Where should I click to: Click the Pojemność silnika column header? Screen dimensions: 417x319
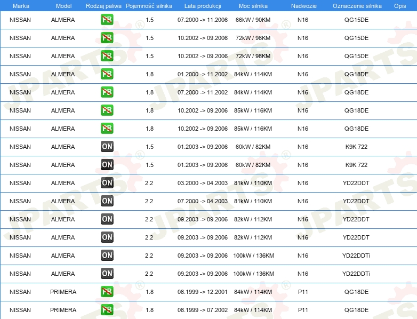click(x=149, y=6)
